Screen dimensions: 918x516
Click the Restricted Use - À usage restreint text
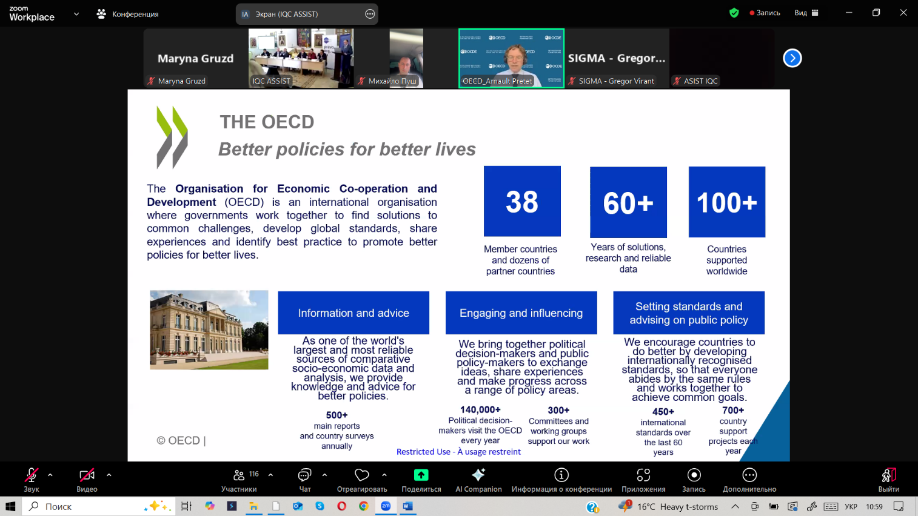click(x=458, y=452)
